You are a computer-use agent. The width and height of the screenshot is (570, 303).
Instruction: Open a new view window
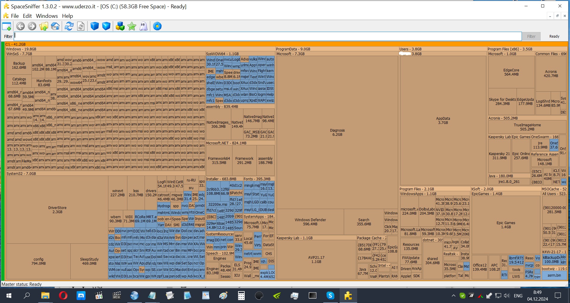click(x=7, y=26)
